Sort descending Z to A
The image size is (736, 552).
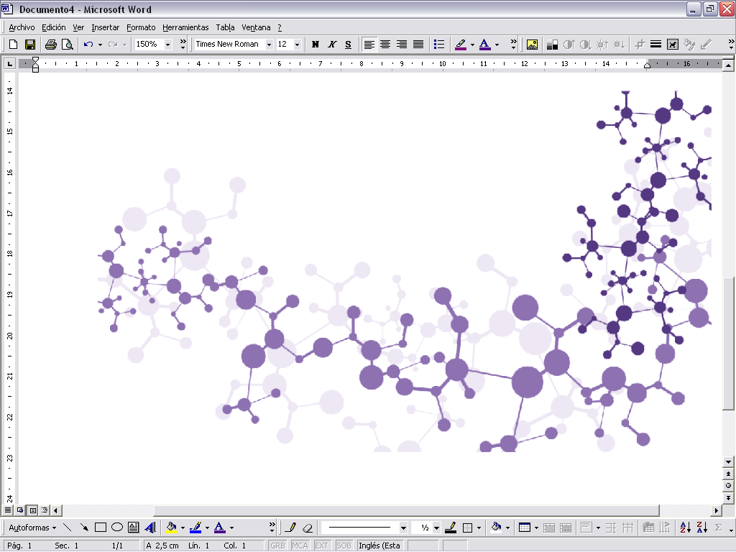(x=701, y=528)
